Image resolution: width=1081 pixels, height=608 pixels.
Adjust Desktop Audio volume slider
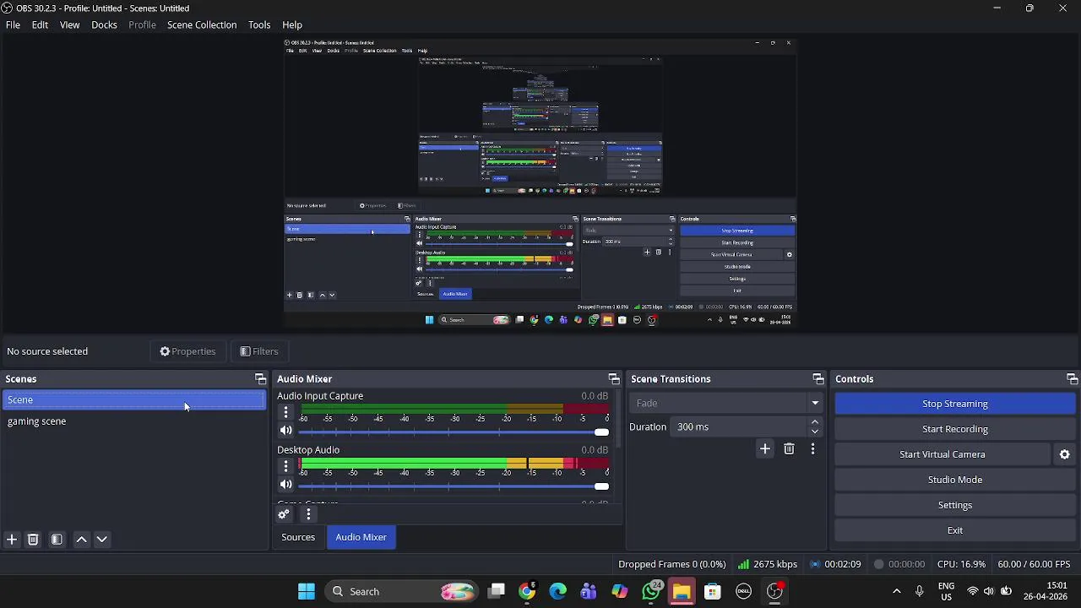point(454,486)
